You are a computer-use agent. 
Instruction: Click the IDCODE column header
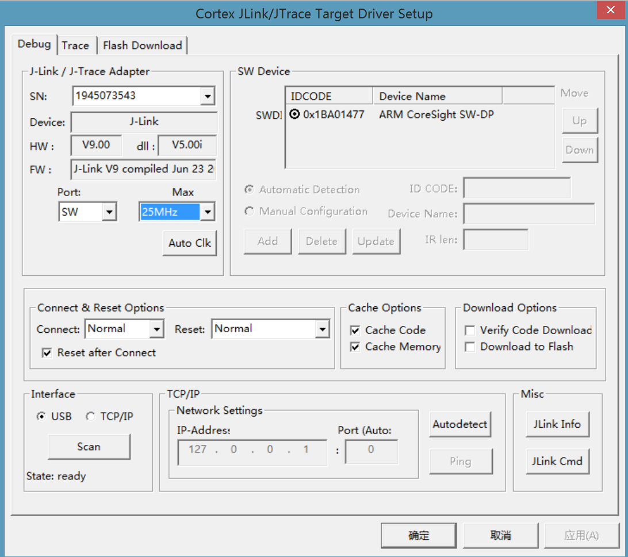(x=329, y=96)
